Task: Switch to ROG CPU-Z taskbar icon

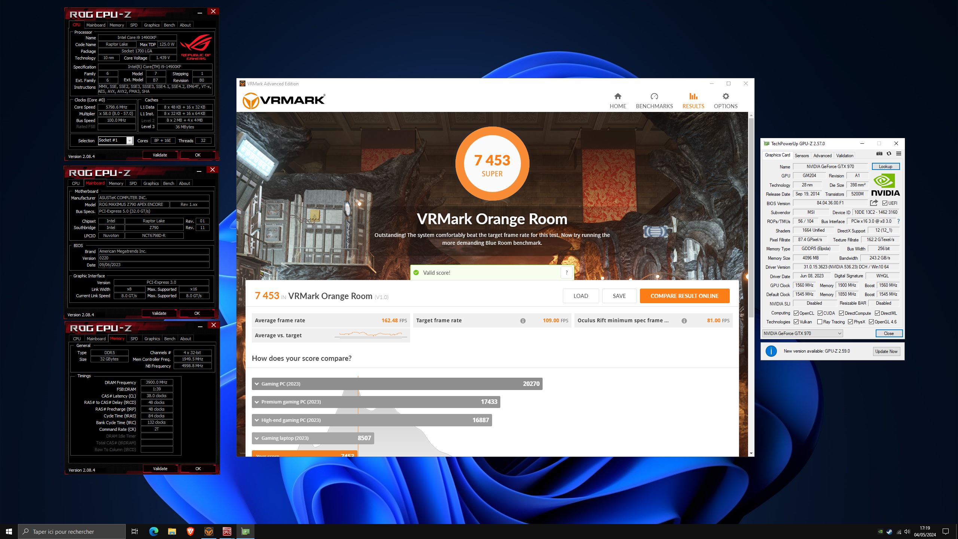Action: [227, 532]
